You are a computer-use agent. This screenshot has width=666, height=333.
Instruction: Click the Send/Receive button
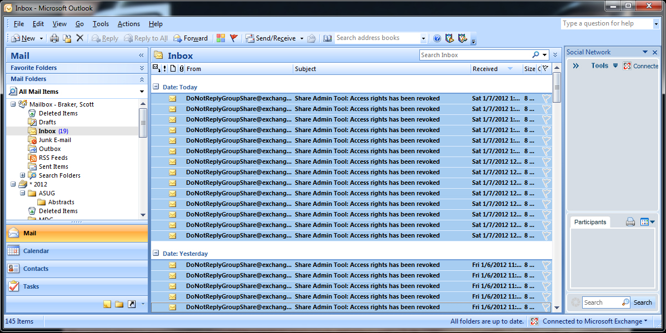tap(272, 39)
